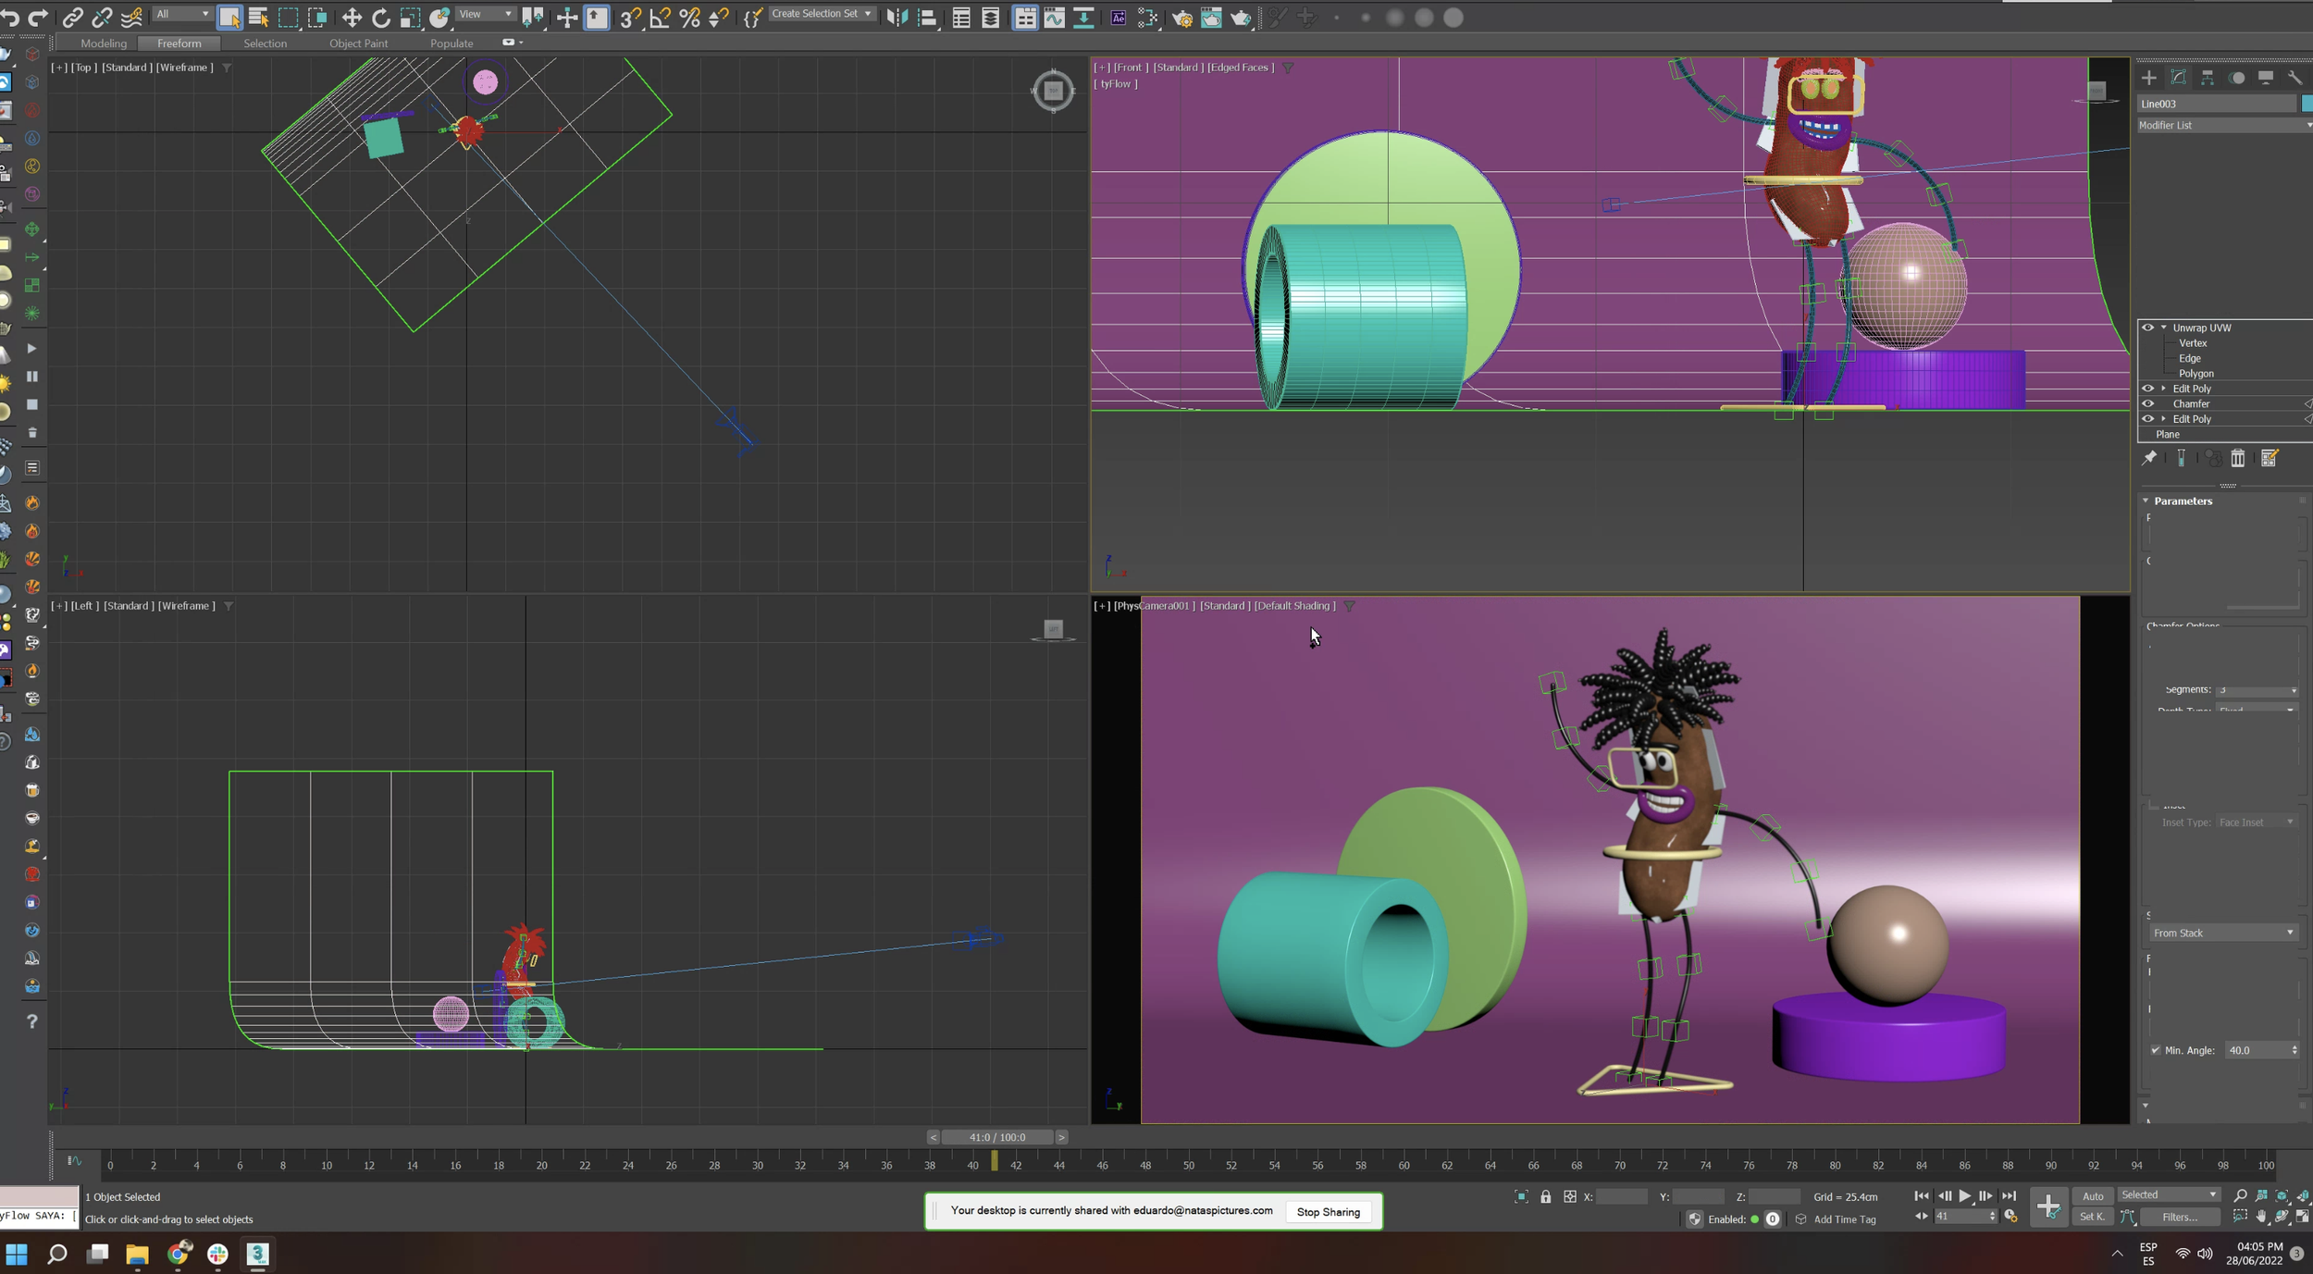Hide the Unwrap UVW modifier eye
This screenshot has height=1274, width=2313.
tap(2148, 328)
